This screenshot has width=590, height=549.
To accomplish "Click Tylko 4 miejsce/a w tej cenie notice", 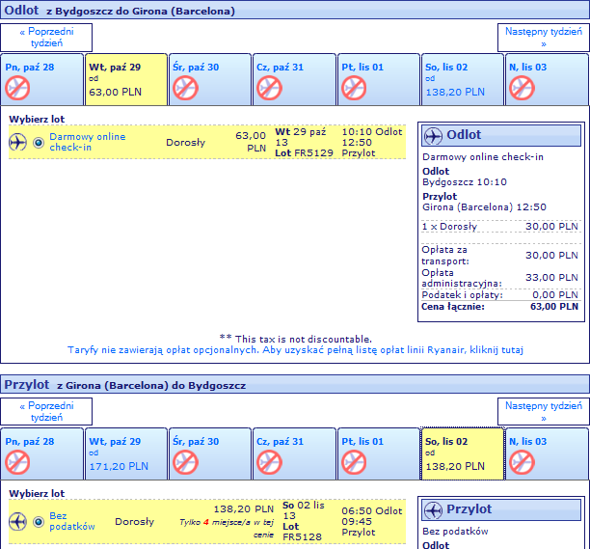I will click(x=227, y=529).
